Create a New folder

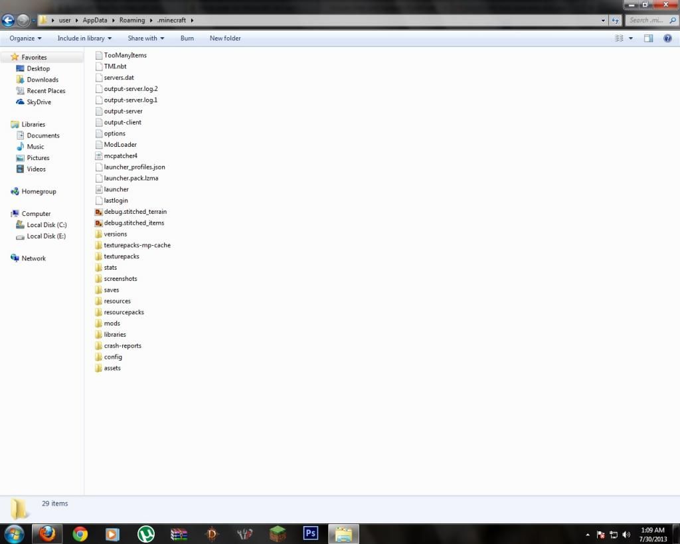tap(225, 39)
